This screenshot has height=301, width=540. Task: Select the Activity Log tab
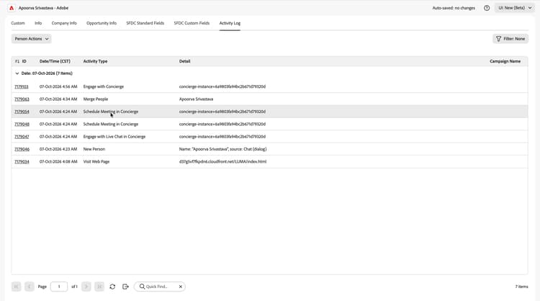pyautogui.click(x=230, y=23)
